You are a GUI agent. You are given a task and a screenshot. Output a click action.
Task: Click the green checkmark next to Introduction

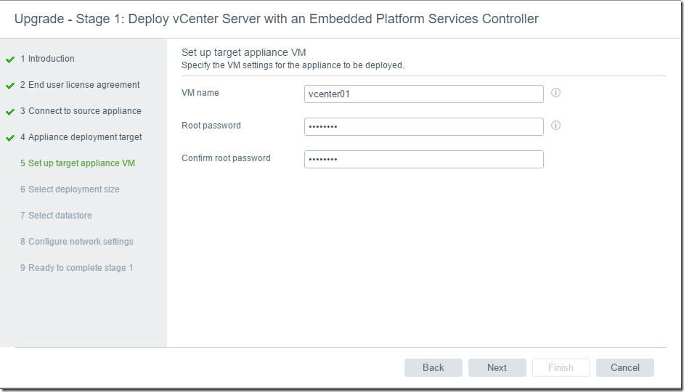10,60
